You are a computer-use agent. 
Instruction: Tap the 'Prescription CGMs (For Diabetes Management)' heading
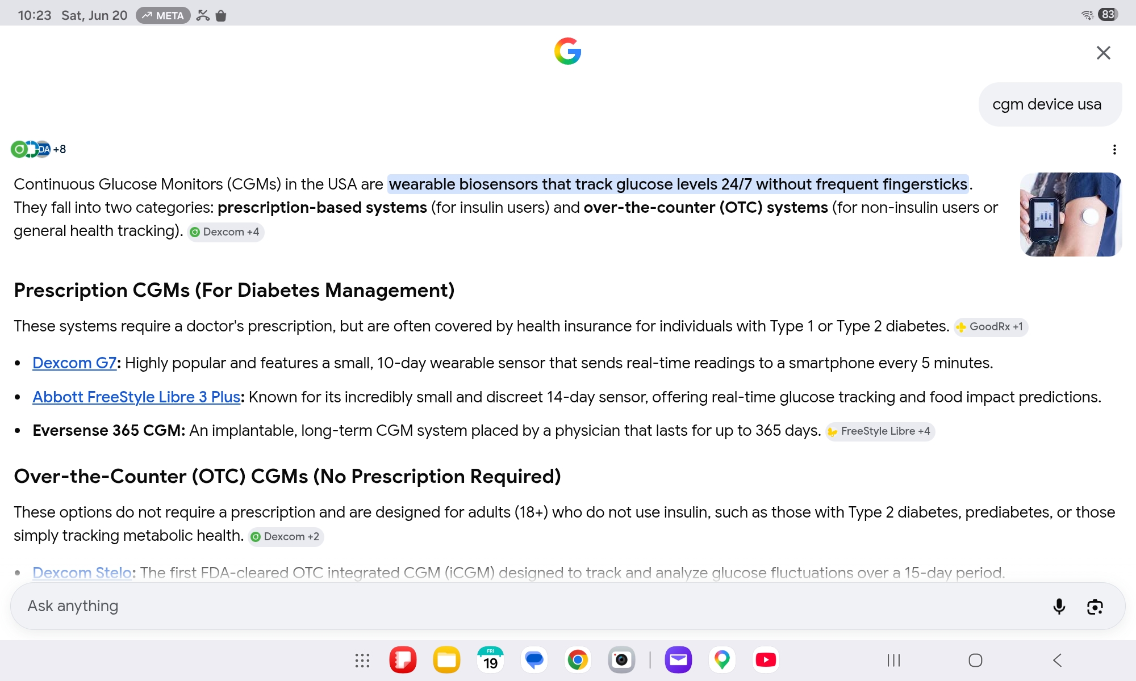(234, 290)
